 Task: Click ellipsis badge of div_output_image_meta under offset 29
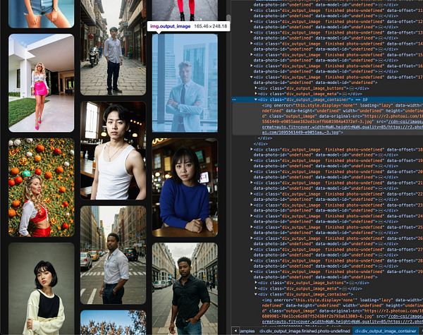point(345,288)
